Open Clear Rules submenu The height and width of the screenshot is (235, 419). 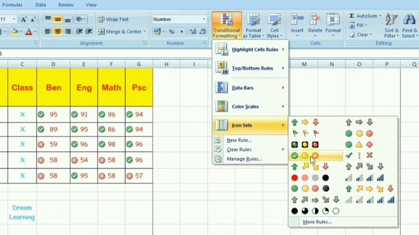[x=250, y=149]
